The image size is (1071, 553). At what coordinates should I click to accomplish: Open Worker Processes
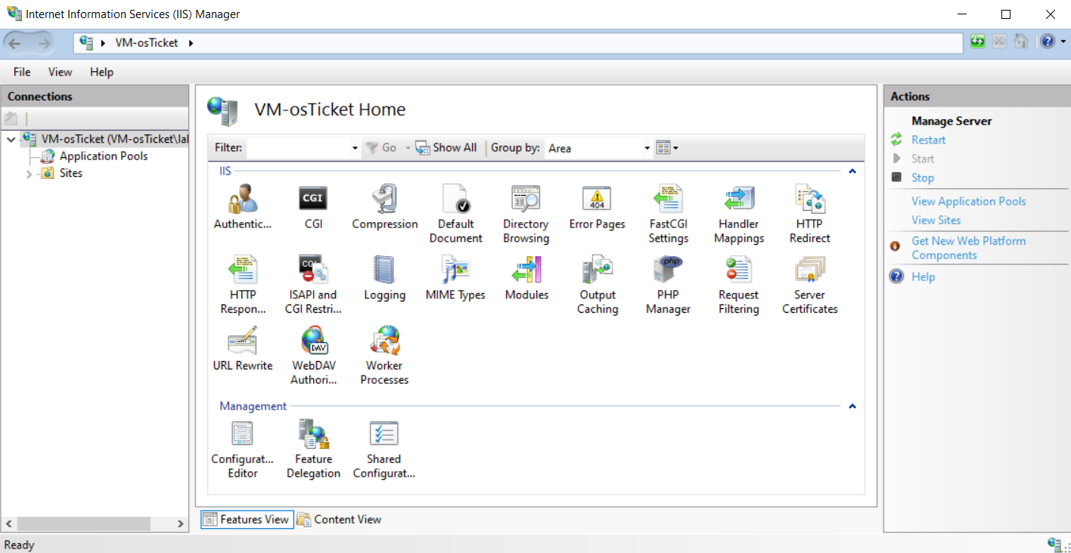(384, 356)
